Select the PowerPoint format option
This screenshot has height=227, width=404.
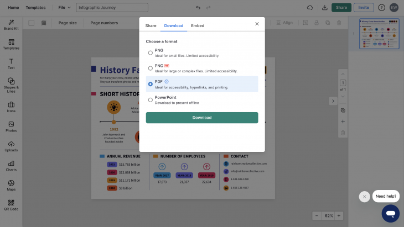coord(151,99)
